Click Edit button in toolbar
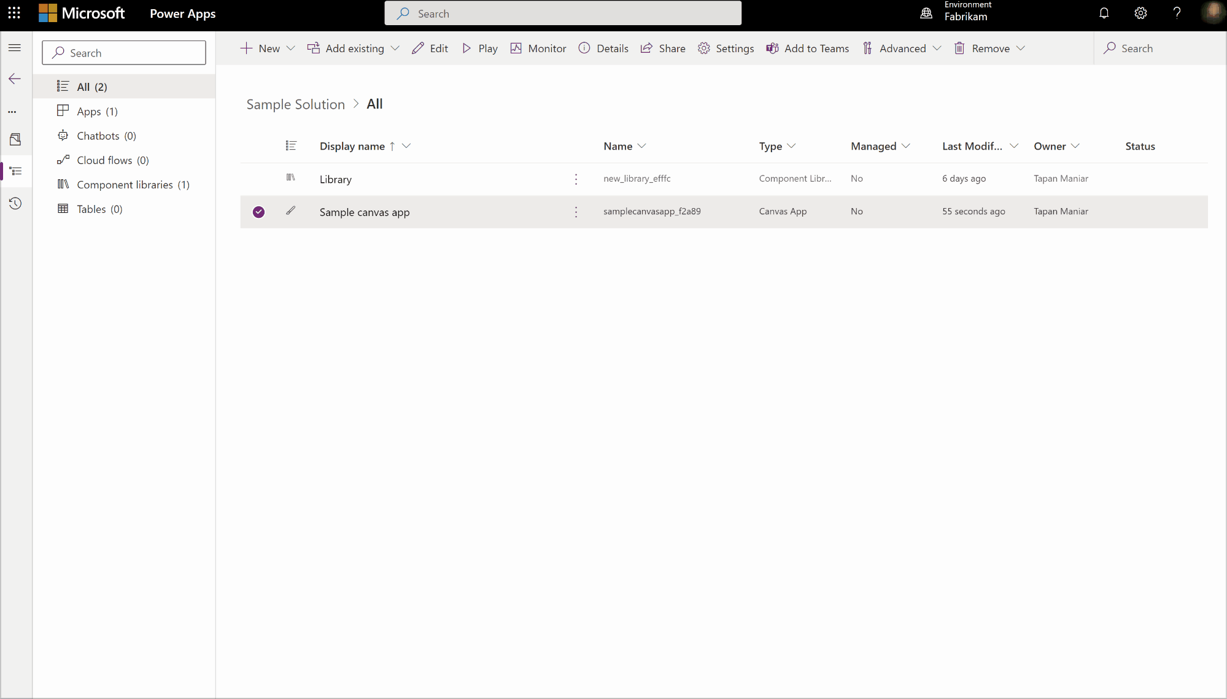This screenshot has height=699, width=1227. point(431,48)
